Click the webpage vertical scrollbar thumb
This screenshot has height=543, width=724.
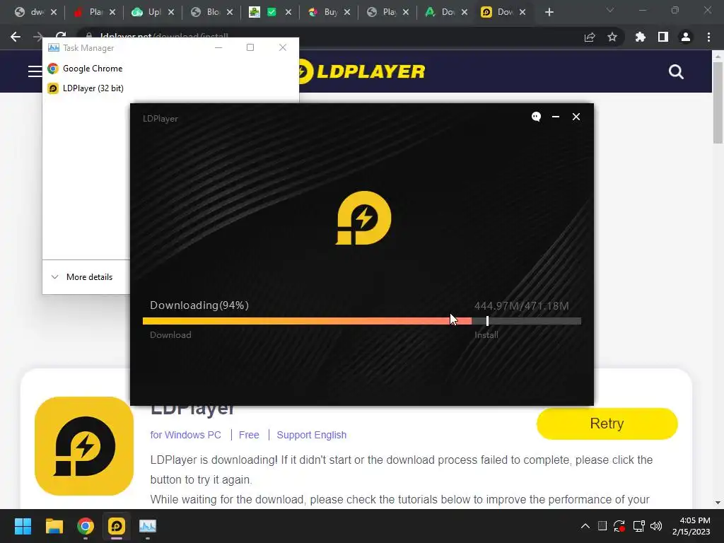click(718, 103)
